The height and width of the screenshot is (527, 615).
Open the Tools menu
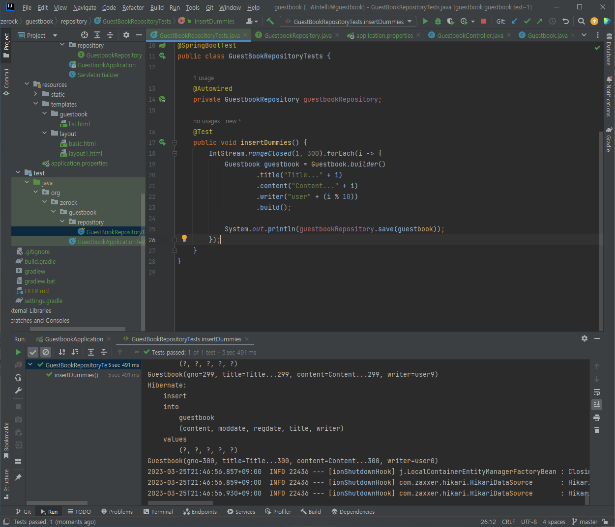tap(193, 7)
